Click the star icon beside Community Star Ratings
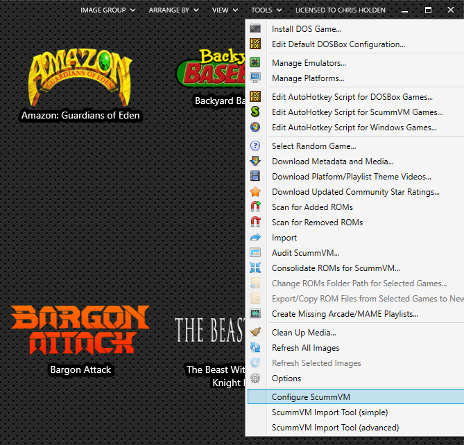This screenshot has height=445, width=464. pyautogui.click(x=255, y=191)
